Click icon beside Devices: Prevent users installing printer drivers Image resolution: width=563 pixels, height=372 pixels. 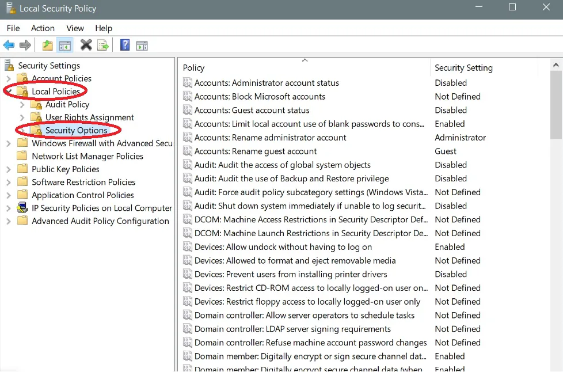tap(188, 274)
